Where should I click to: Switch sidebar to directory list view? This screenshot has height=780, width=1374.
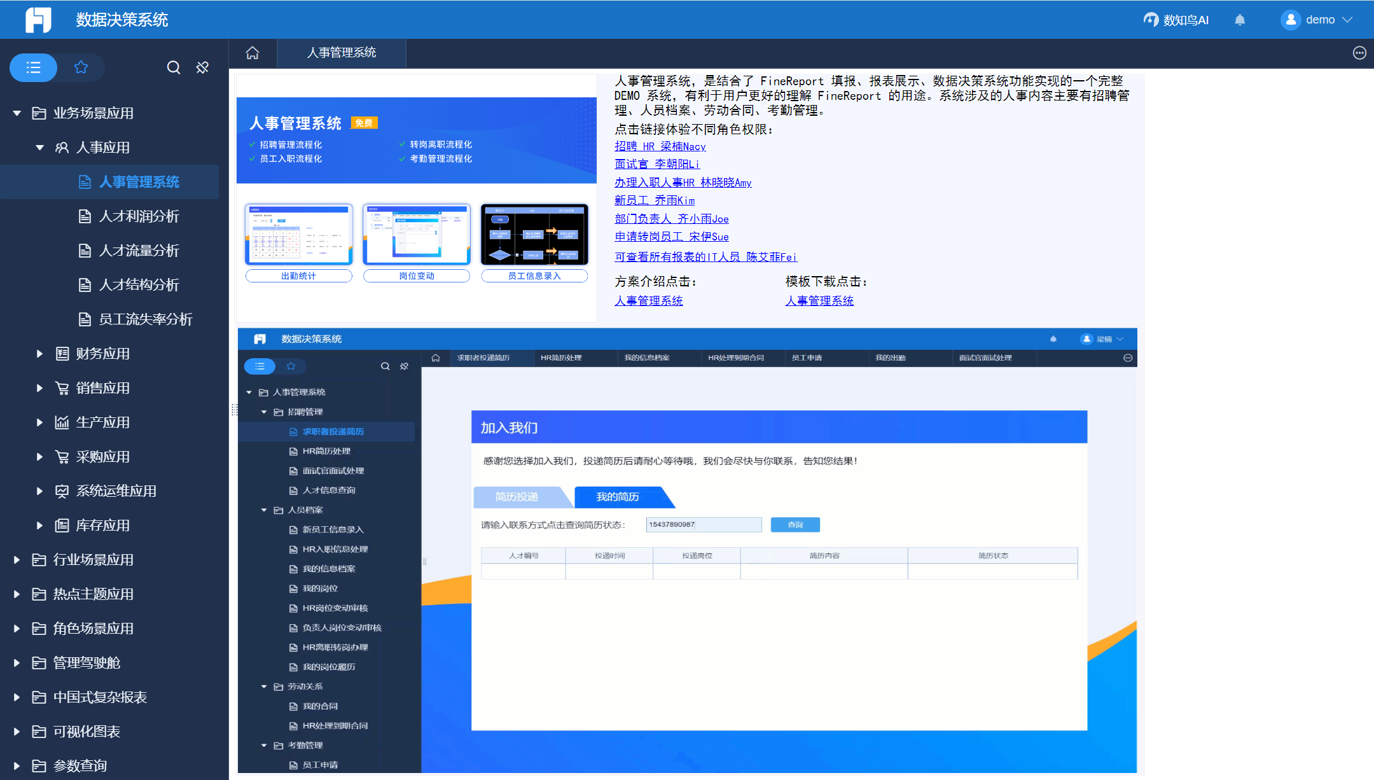tap(34, 67)
